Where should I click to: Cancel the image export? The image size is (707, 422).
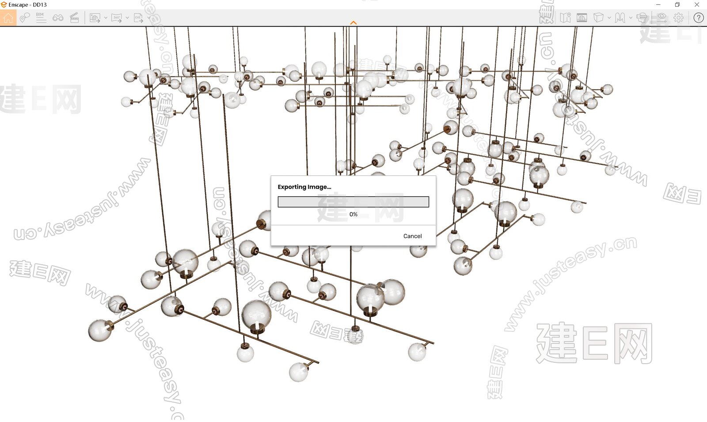tap(412, 236)
